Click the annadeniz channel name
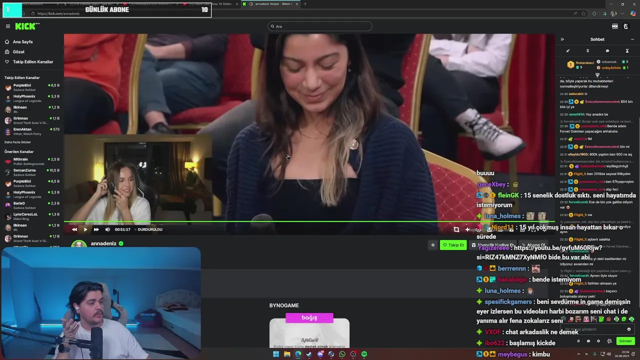Screen dimensions: 640x360 click(103, 243)
